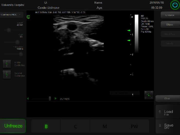Click the fullscreen expand icon
Screen dimensions: 180x135
[149, 95]
